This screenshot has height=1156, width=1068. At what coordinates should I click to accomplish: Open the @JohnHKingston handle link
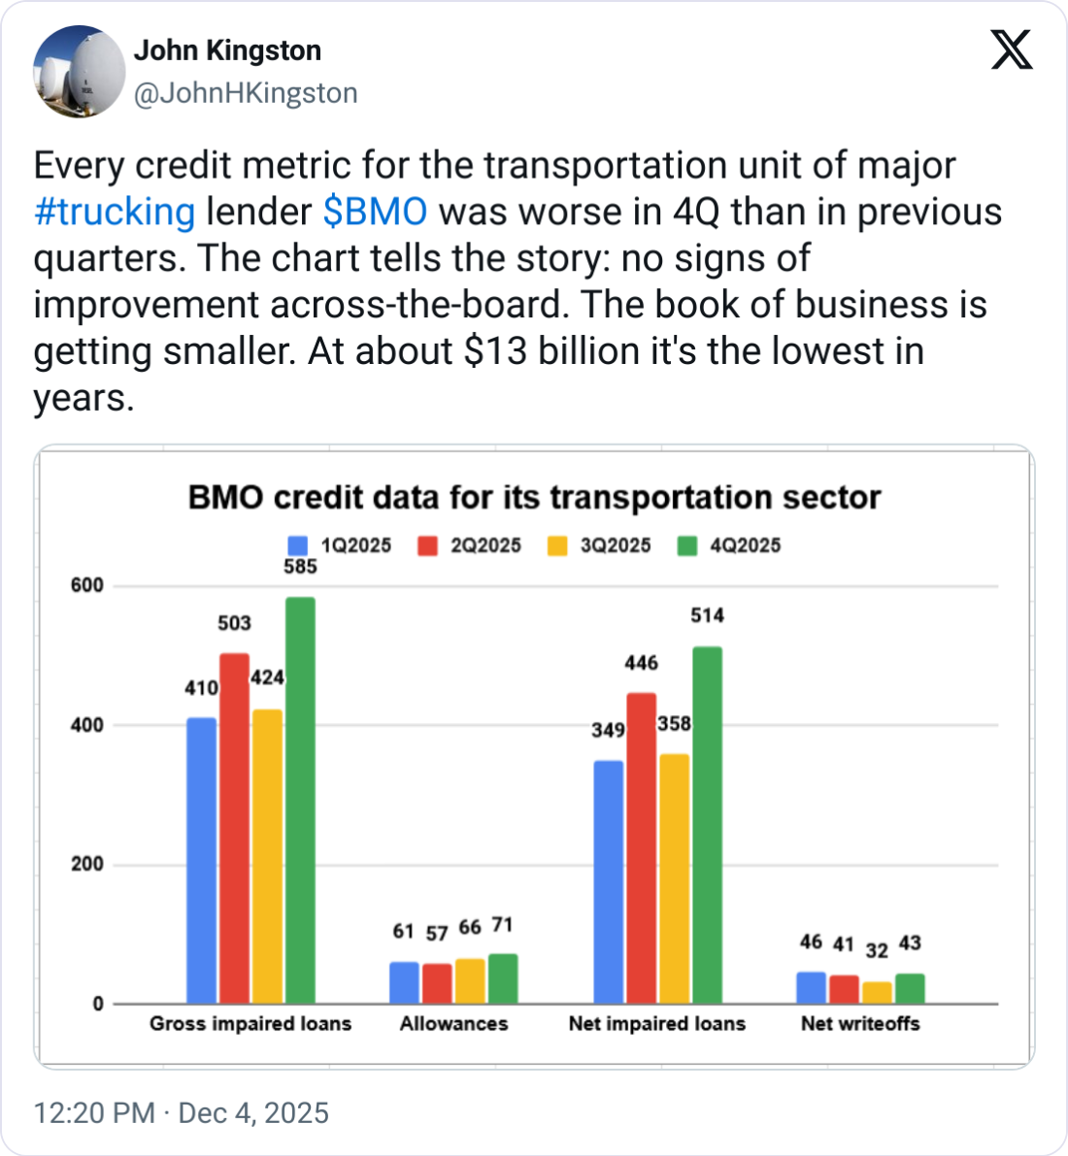click(246, 93)
